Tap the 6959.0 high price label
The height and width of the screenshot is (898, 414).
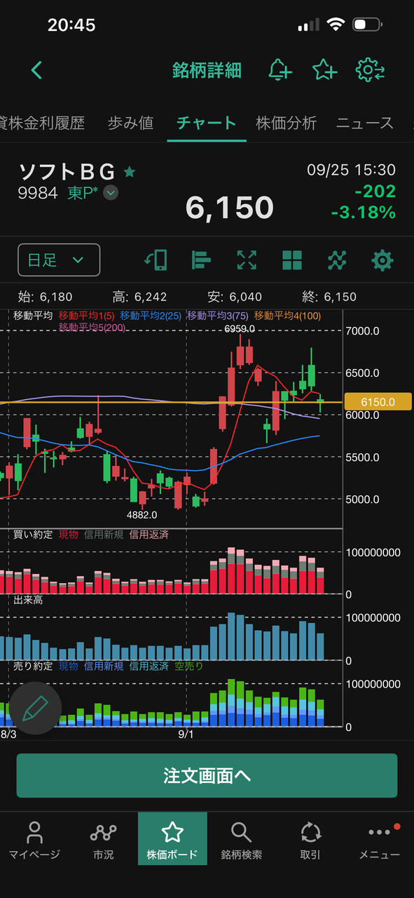pos(240,328)
